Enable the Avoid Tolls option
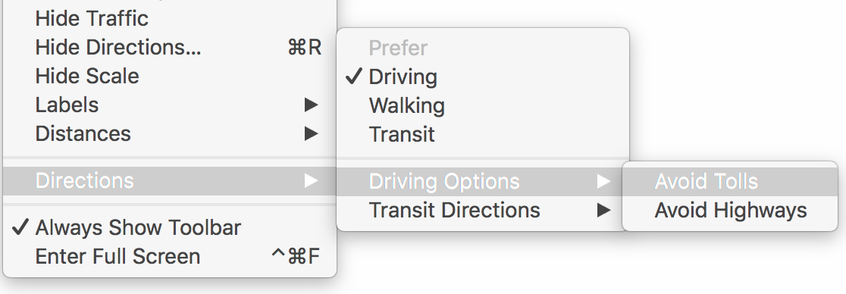 tap(729, 181)
